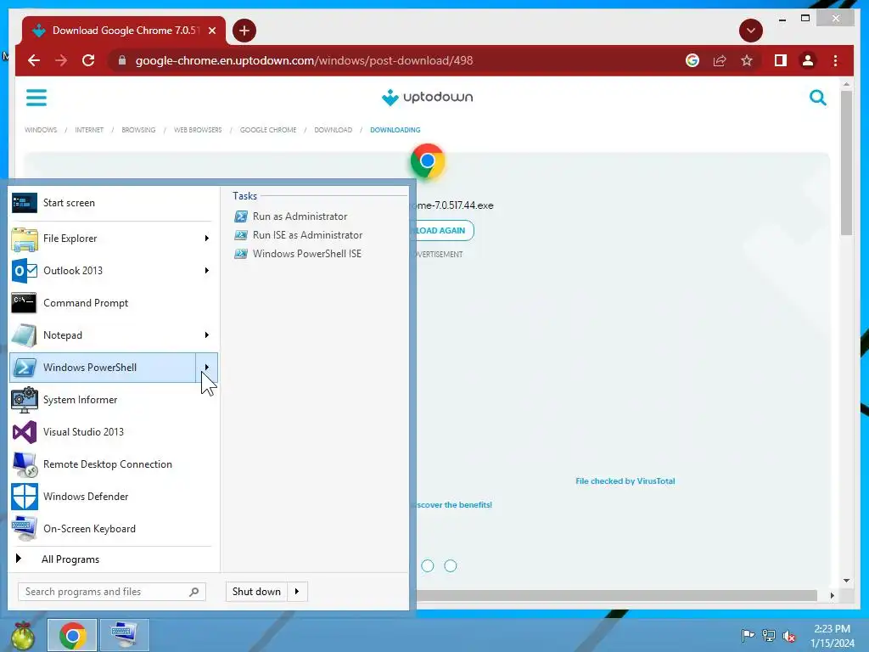
Task: Click BROWSING breadcrumb link
Action: [x=138, y=130]
